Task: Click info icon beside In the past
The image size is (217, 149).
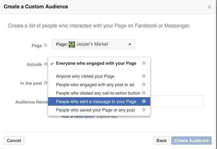Action: [x=46, y=83]
